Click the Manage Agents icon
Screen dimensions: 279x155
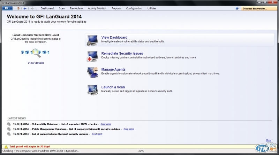click(x=92, y=72)
